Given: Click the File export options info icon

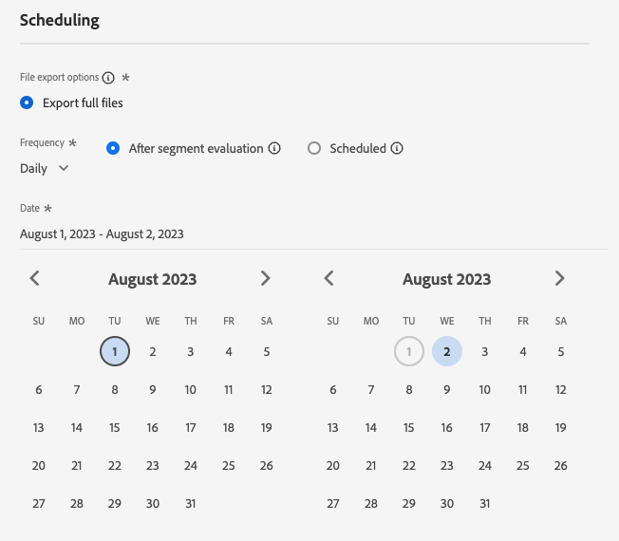Looking at the screenshot, I should coord(108,78).
